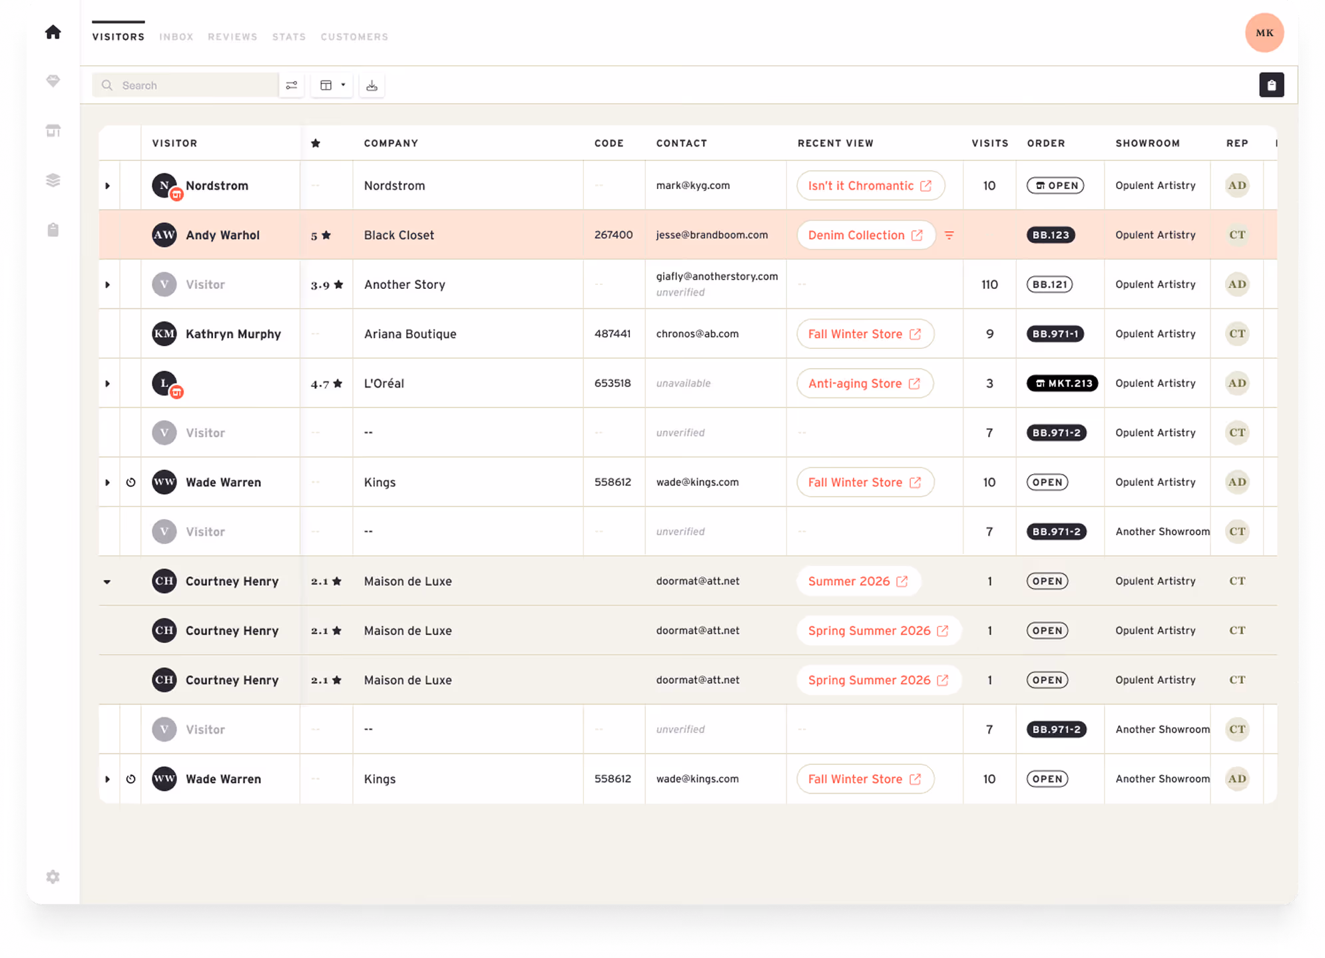Click the dark clipboard button at top right

(x=1271, y=85)
